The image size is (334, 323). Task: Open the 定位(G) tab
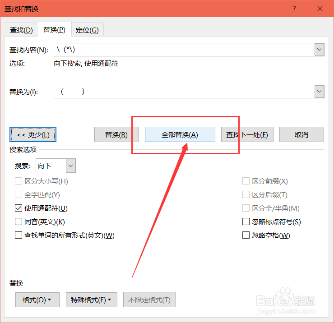pyautogui.click(x=87, y=30)
